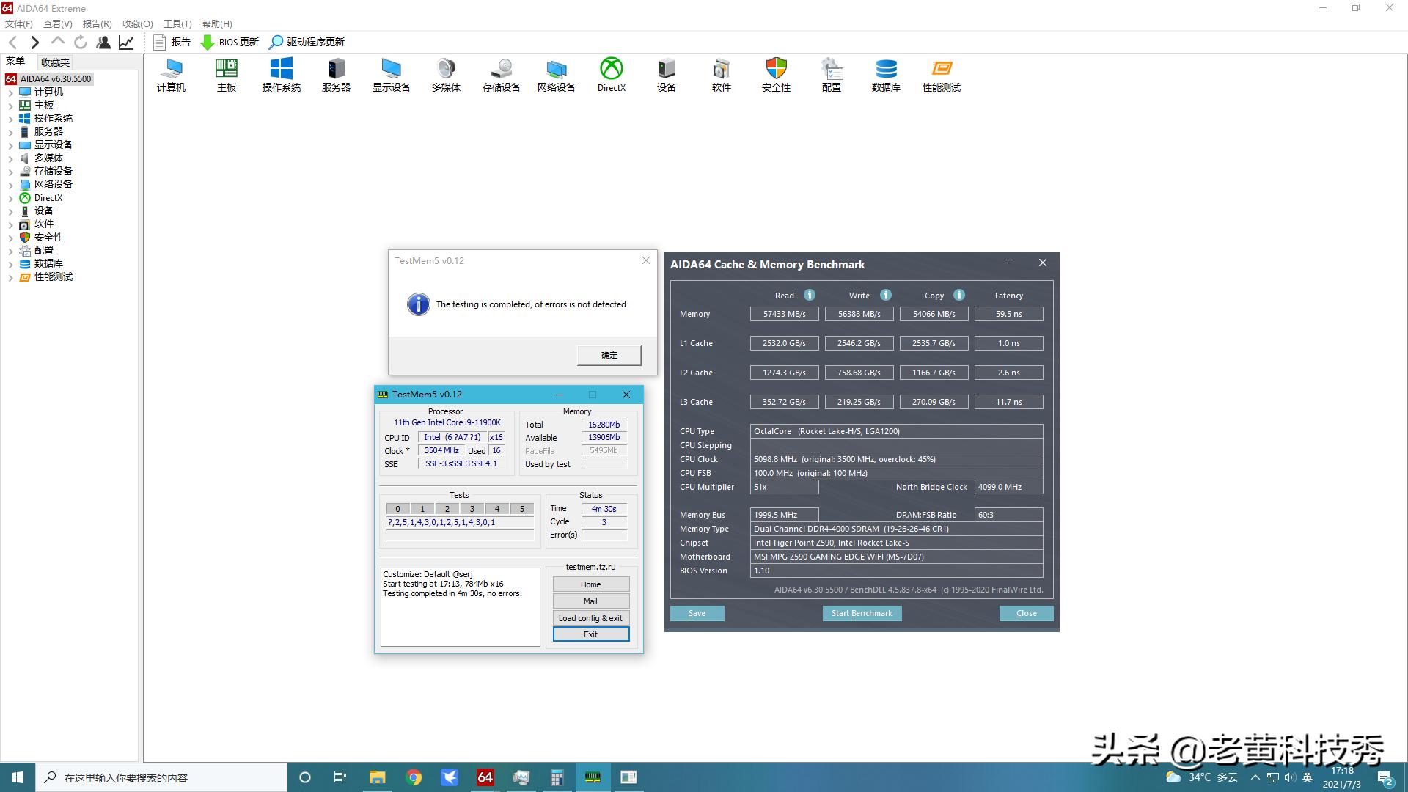Expand the 性能测试 tree node
1408x792 pixels.
click(10, 277)
